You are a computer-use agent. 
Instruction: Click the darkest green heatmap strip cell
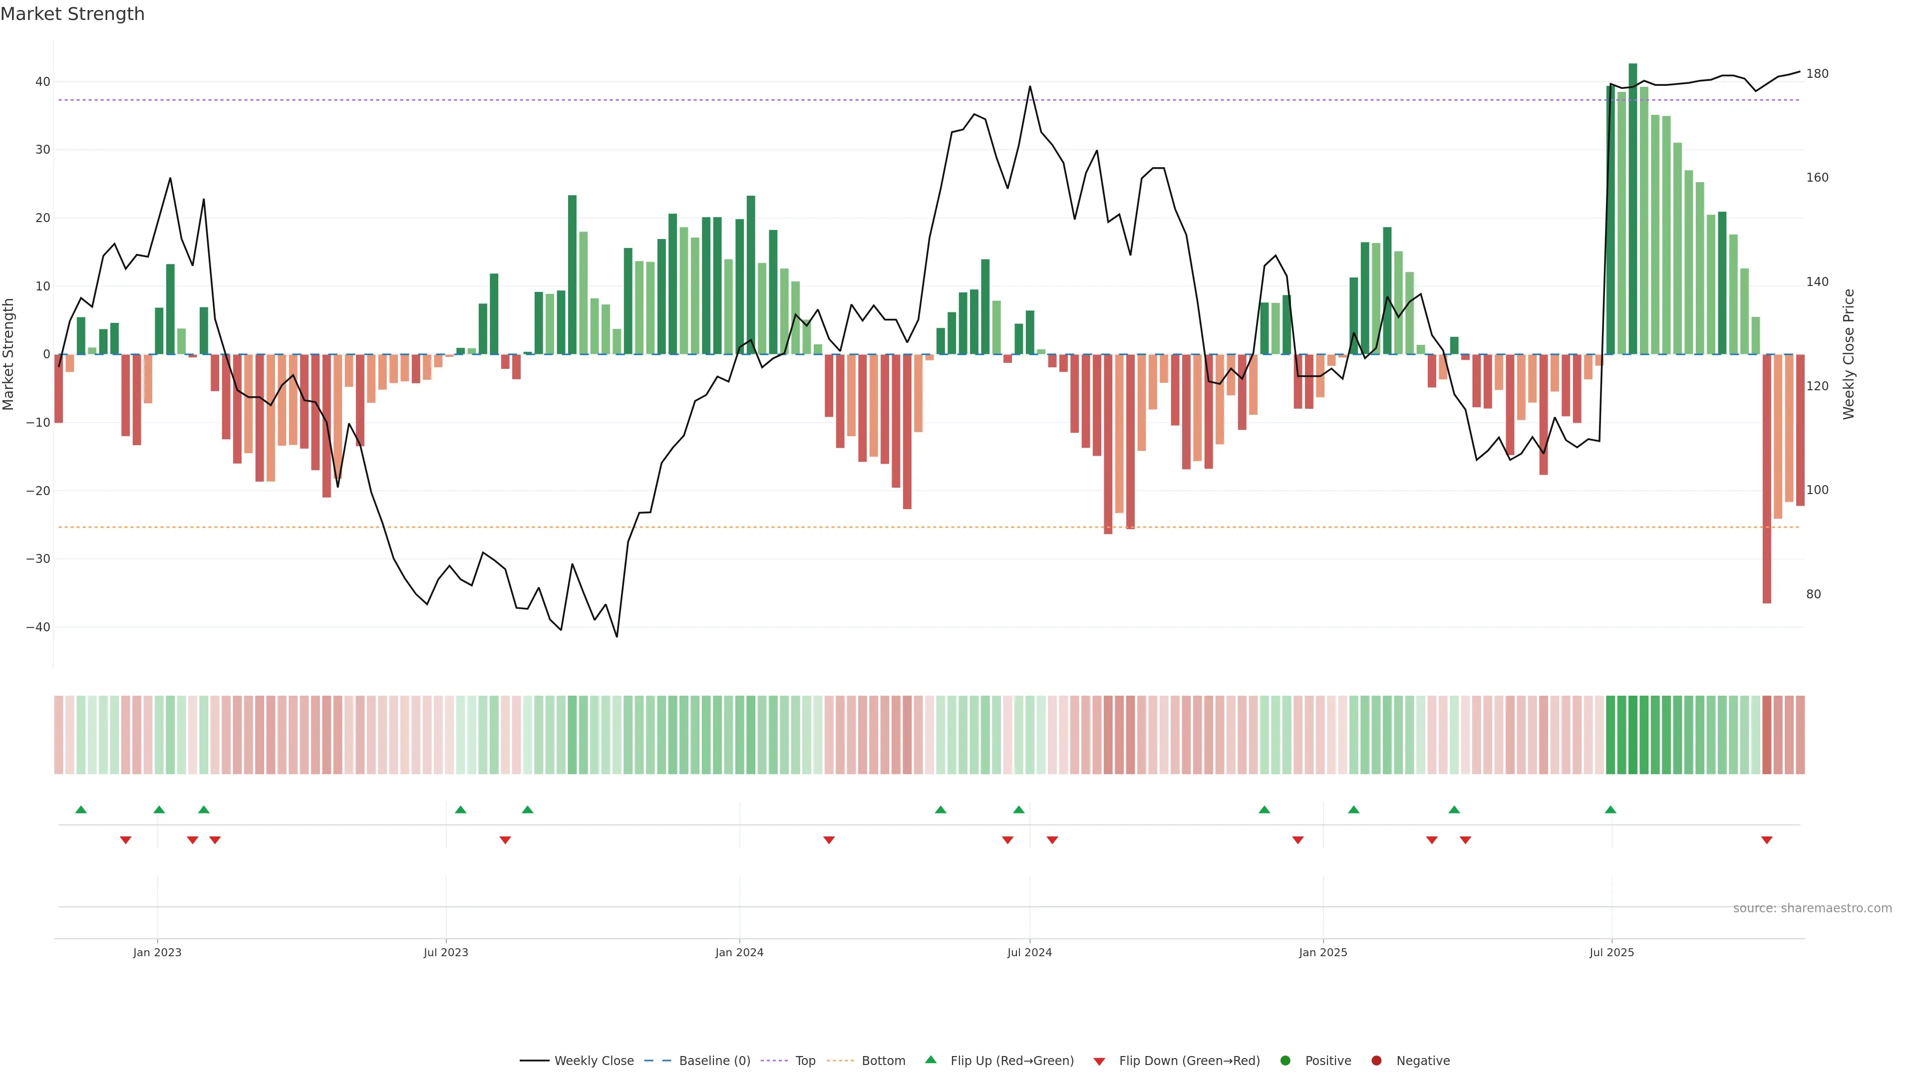(x=1633, y=735)
